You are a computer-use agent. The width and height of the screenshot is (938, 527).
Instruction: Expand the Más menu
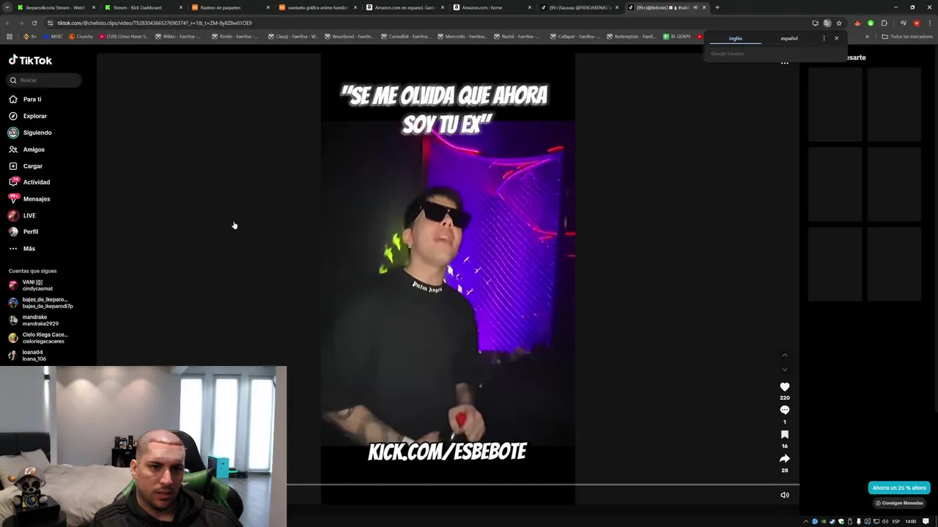coord(22,248)
